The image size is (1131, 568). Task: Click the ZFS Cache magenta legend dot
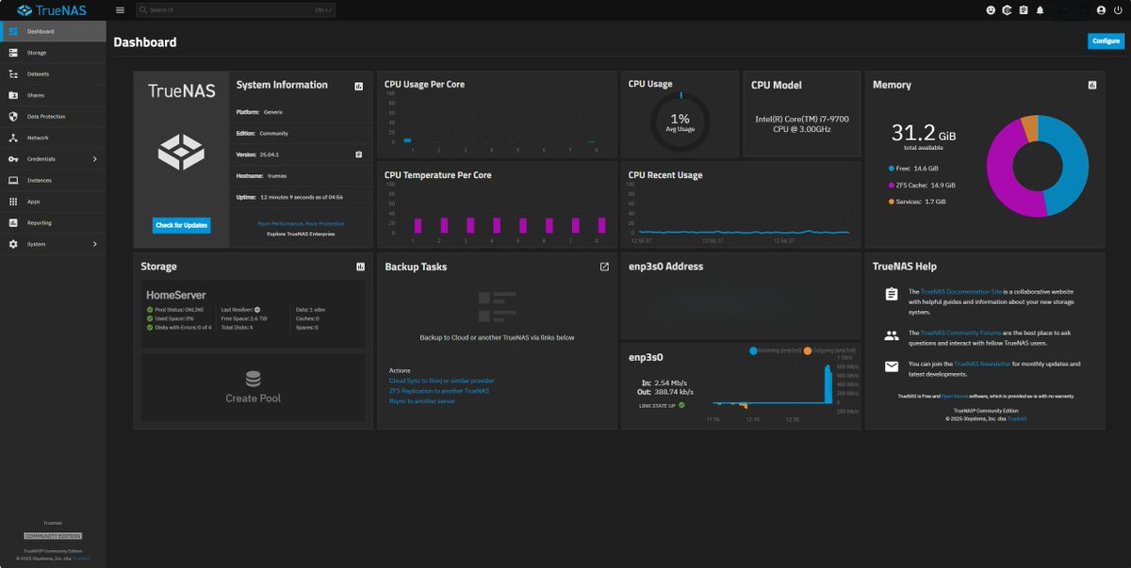[x=891, y=186]
